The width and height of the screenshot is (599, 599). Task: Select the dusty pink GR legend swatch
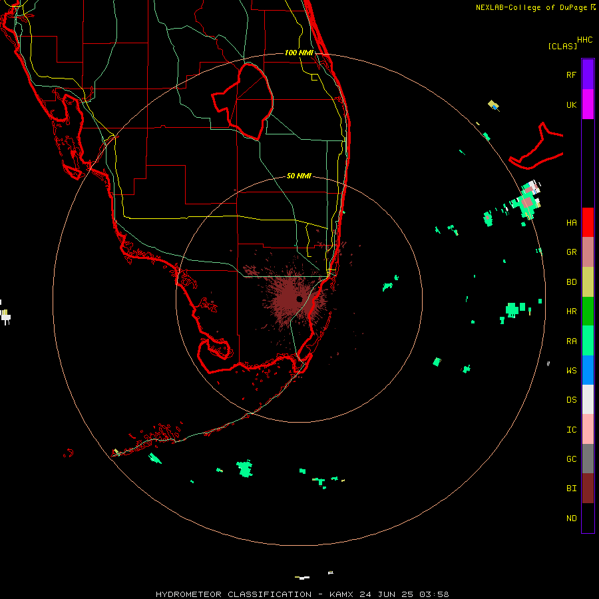click(x=588, y=252)
